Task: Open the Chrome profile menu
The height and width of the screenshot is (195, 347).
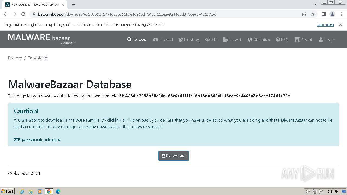Action: click(x=332, y=14)
